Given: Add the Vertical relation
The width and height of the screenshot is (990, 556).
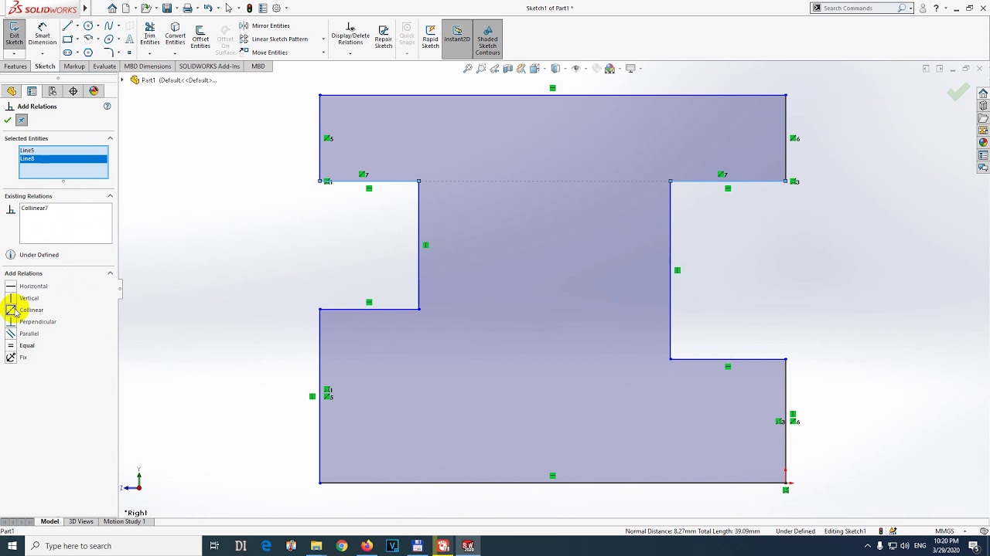Looking at the screenshot, I should click(x=22, y=298).
